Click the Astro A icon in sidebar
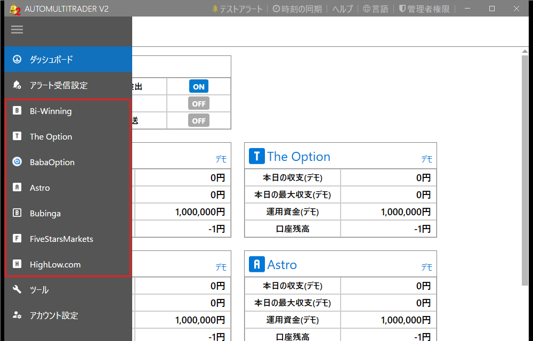The image size is (533, 341). point(17,187)
